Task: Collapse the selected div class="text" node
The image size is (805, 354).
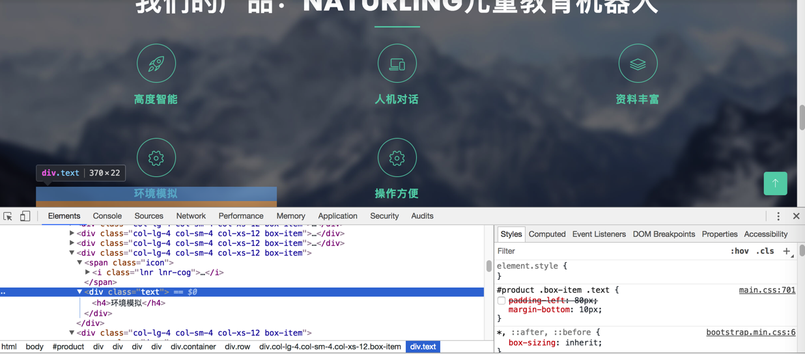Action: coord(79,292)
